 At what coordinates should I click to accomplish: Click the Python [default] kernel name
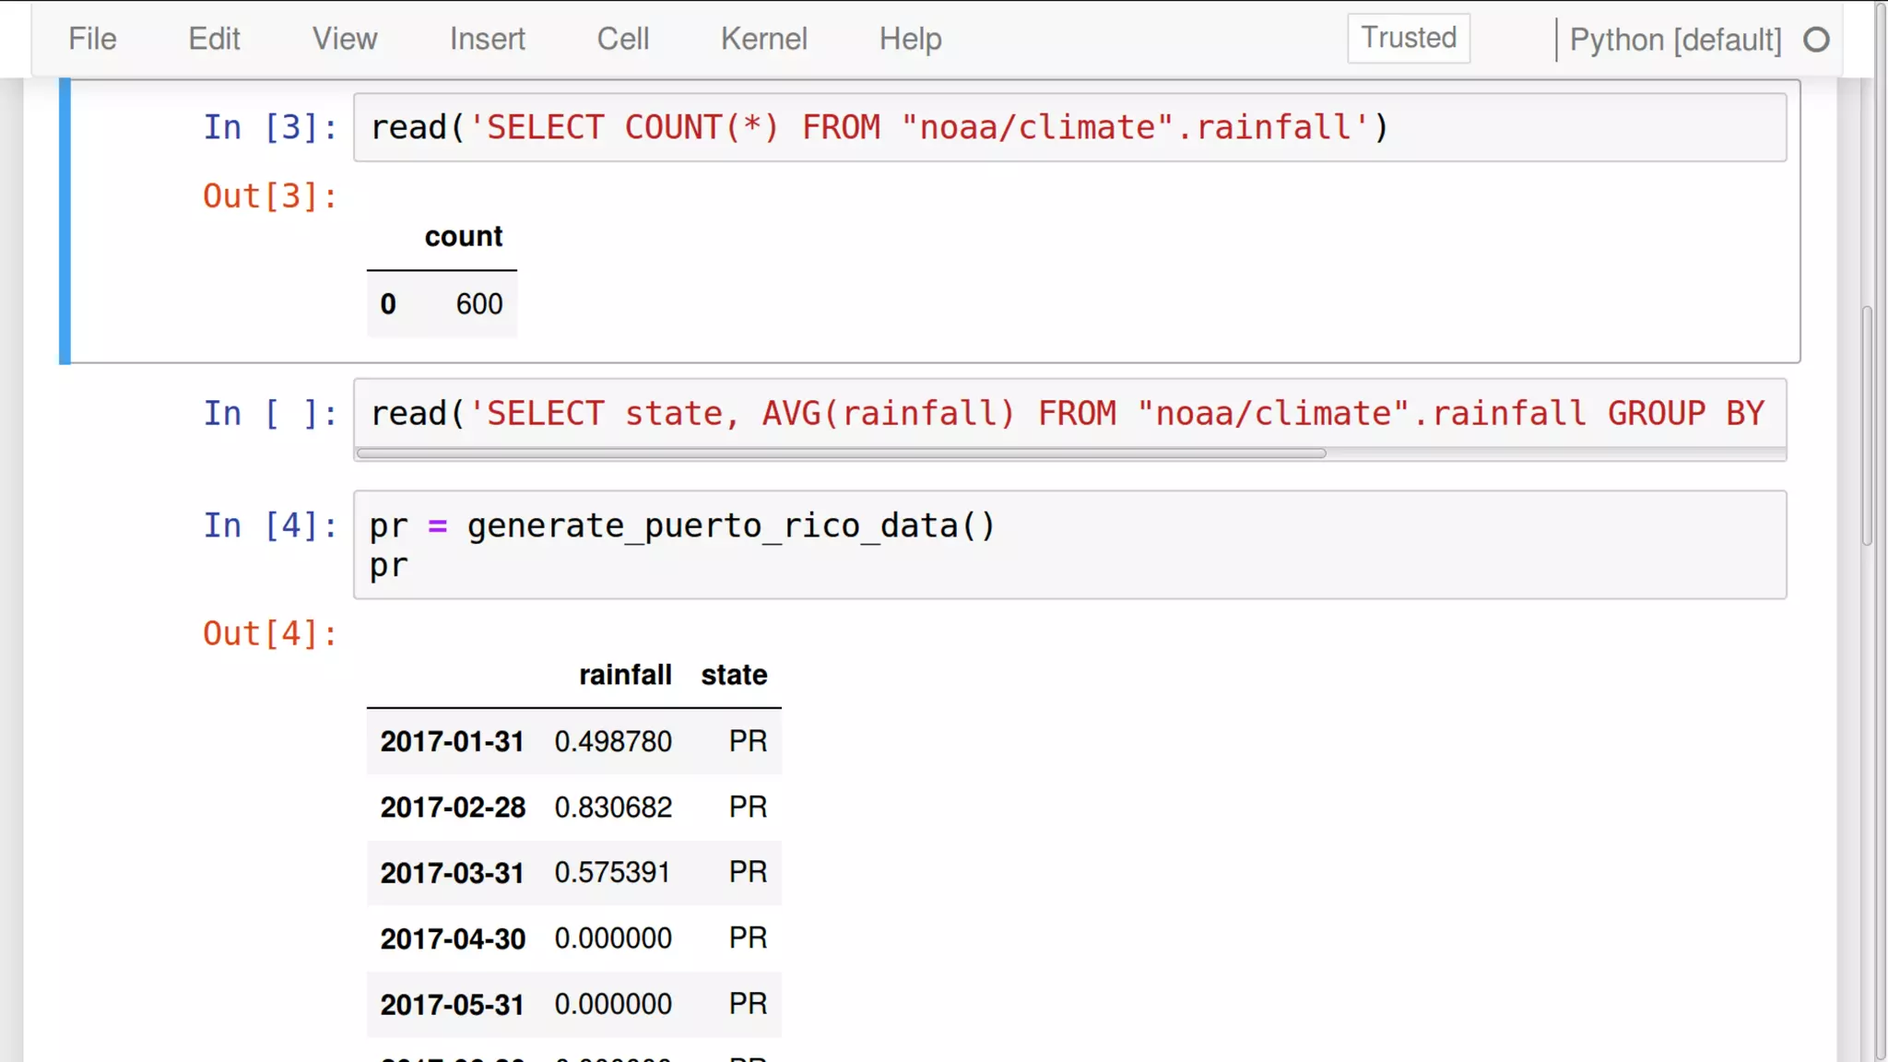pyautogui.click(x=1675, y=40)
